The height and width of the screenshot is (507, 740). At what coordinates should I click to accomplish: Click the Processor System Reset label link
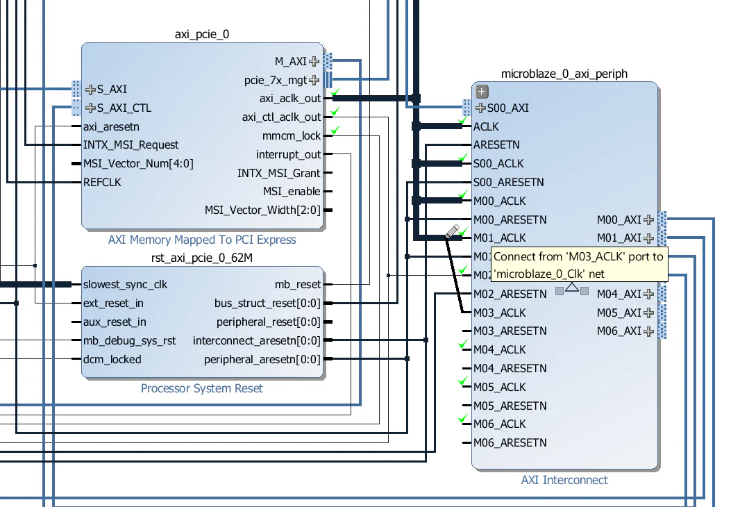pyautogui.click(x=201, y=388)
